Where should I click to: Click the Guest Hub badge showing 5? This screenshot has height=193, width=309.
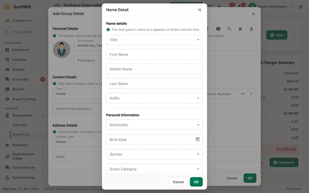coord(42,79)
